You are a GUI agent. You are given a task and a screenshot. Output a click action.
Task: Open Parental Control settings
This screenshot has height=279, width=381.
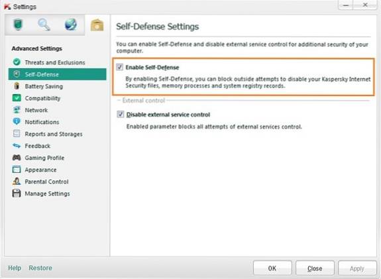tap(46, 182)
